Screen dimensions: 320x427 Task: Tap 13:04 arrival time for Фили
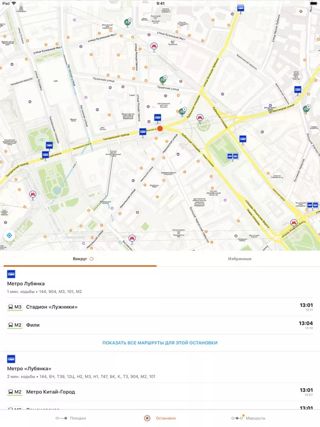[306, 323]
